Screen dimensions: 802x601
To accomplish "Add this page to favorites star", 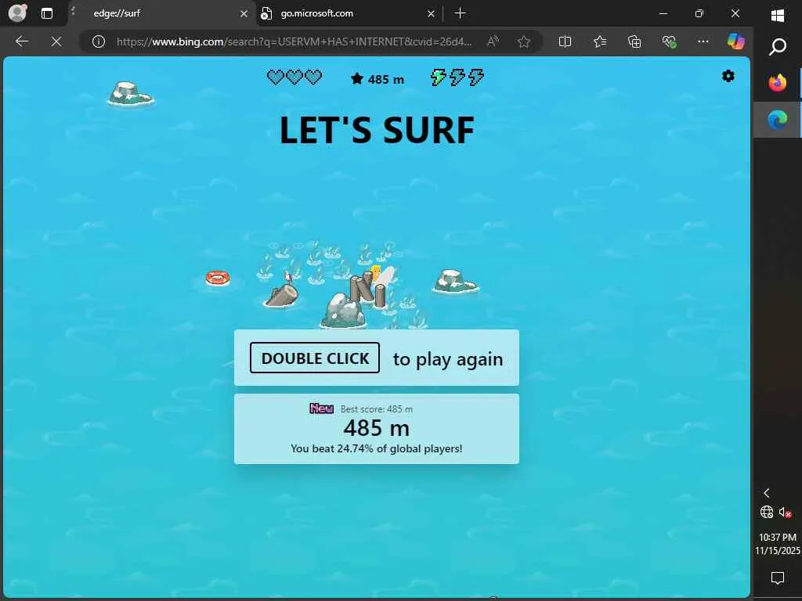I will pos(524,41).
